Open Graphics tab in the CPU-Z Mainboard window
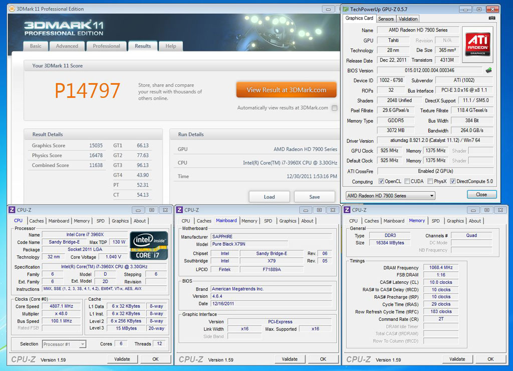This screenshot has width=513, height=371. point(288,221)
